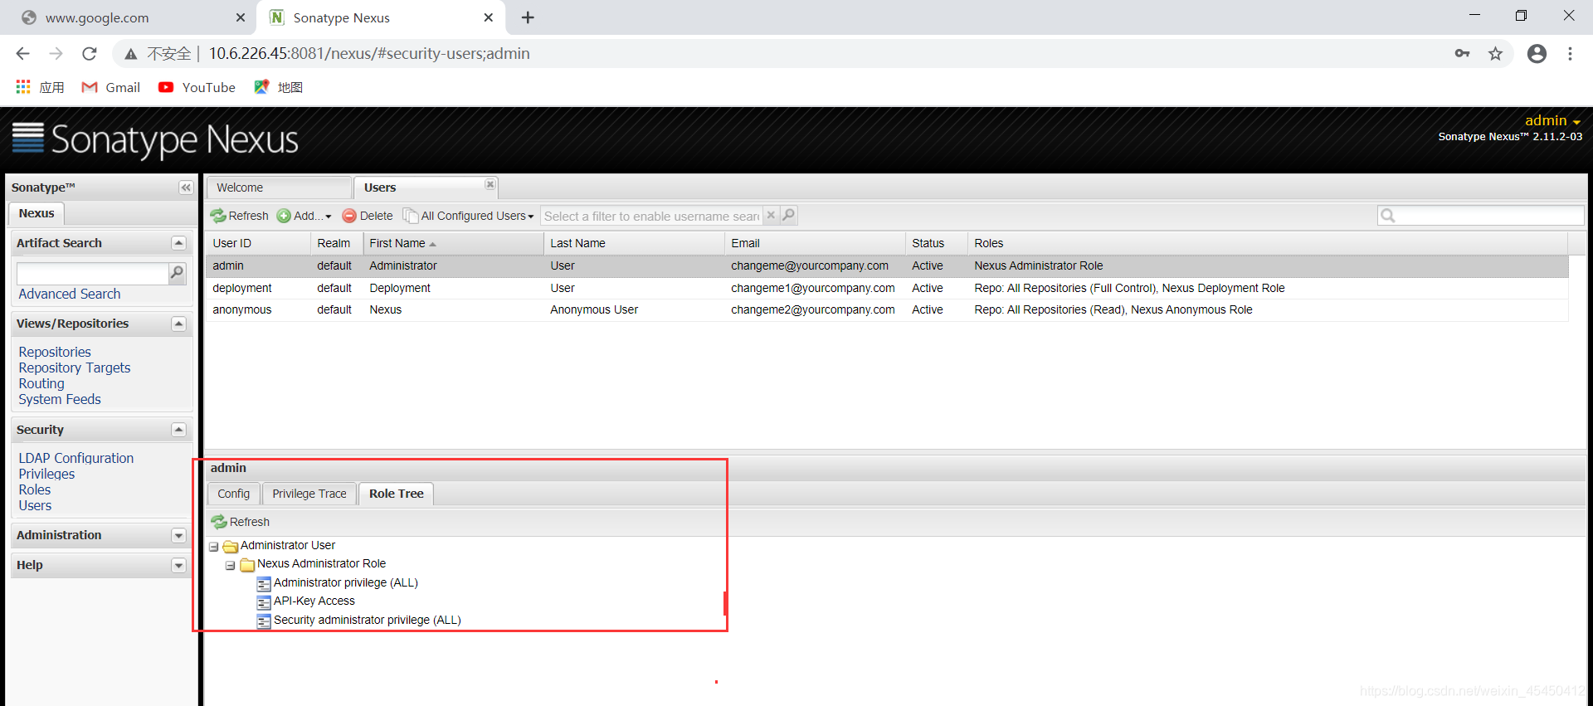Open the LDAP Configuration link

click(x=76, y=458)
